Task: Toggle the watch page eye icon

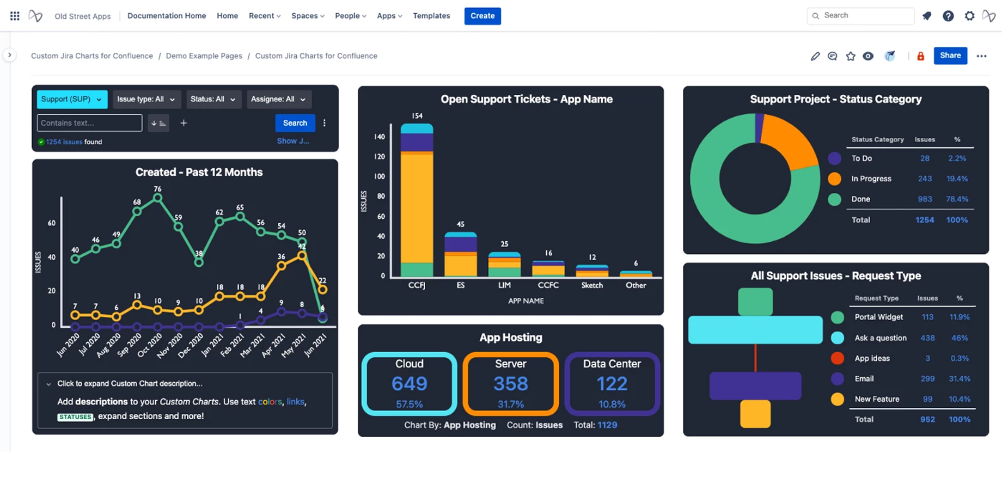Action: pos(868,56)
